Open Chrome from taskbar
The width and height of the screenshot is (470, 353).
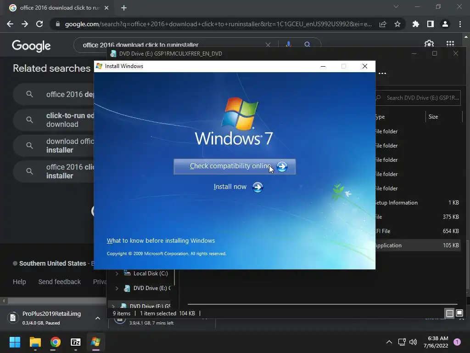[55, 342]
